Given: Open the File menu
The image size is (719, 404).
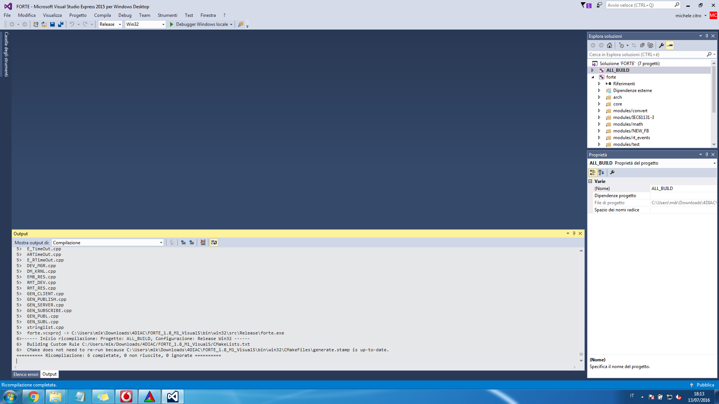Looking at the screenshot, I should (7, 15).
